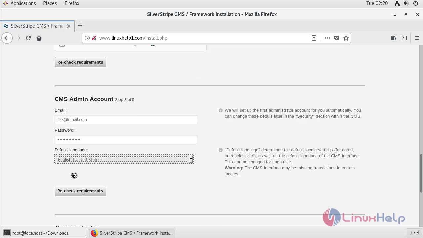Click help icon beside Default language description
Viewport: 423px width, 238px height.
tap(221, 150)
